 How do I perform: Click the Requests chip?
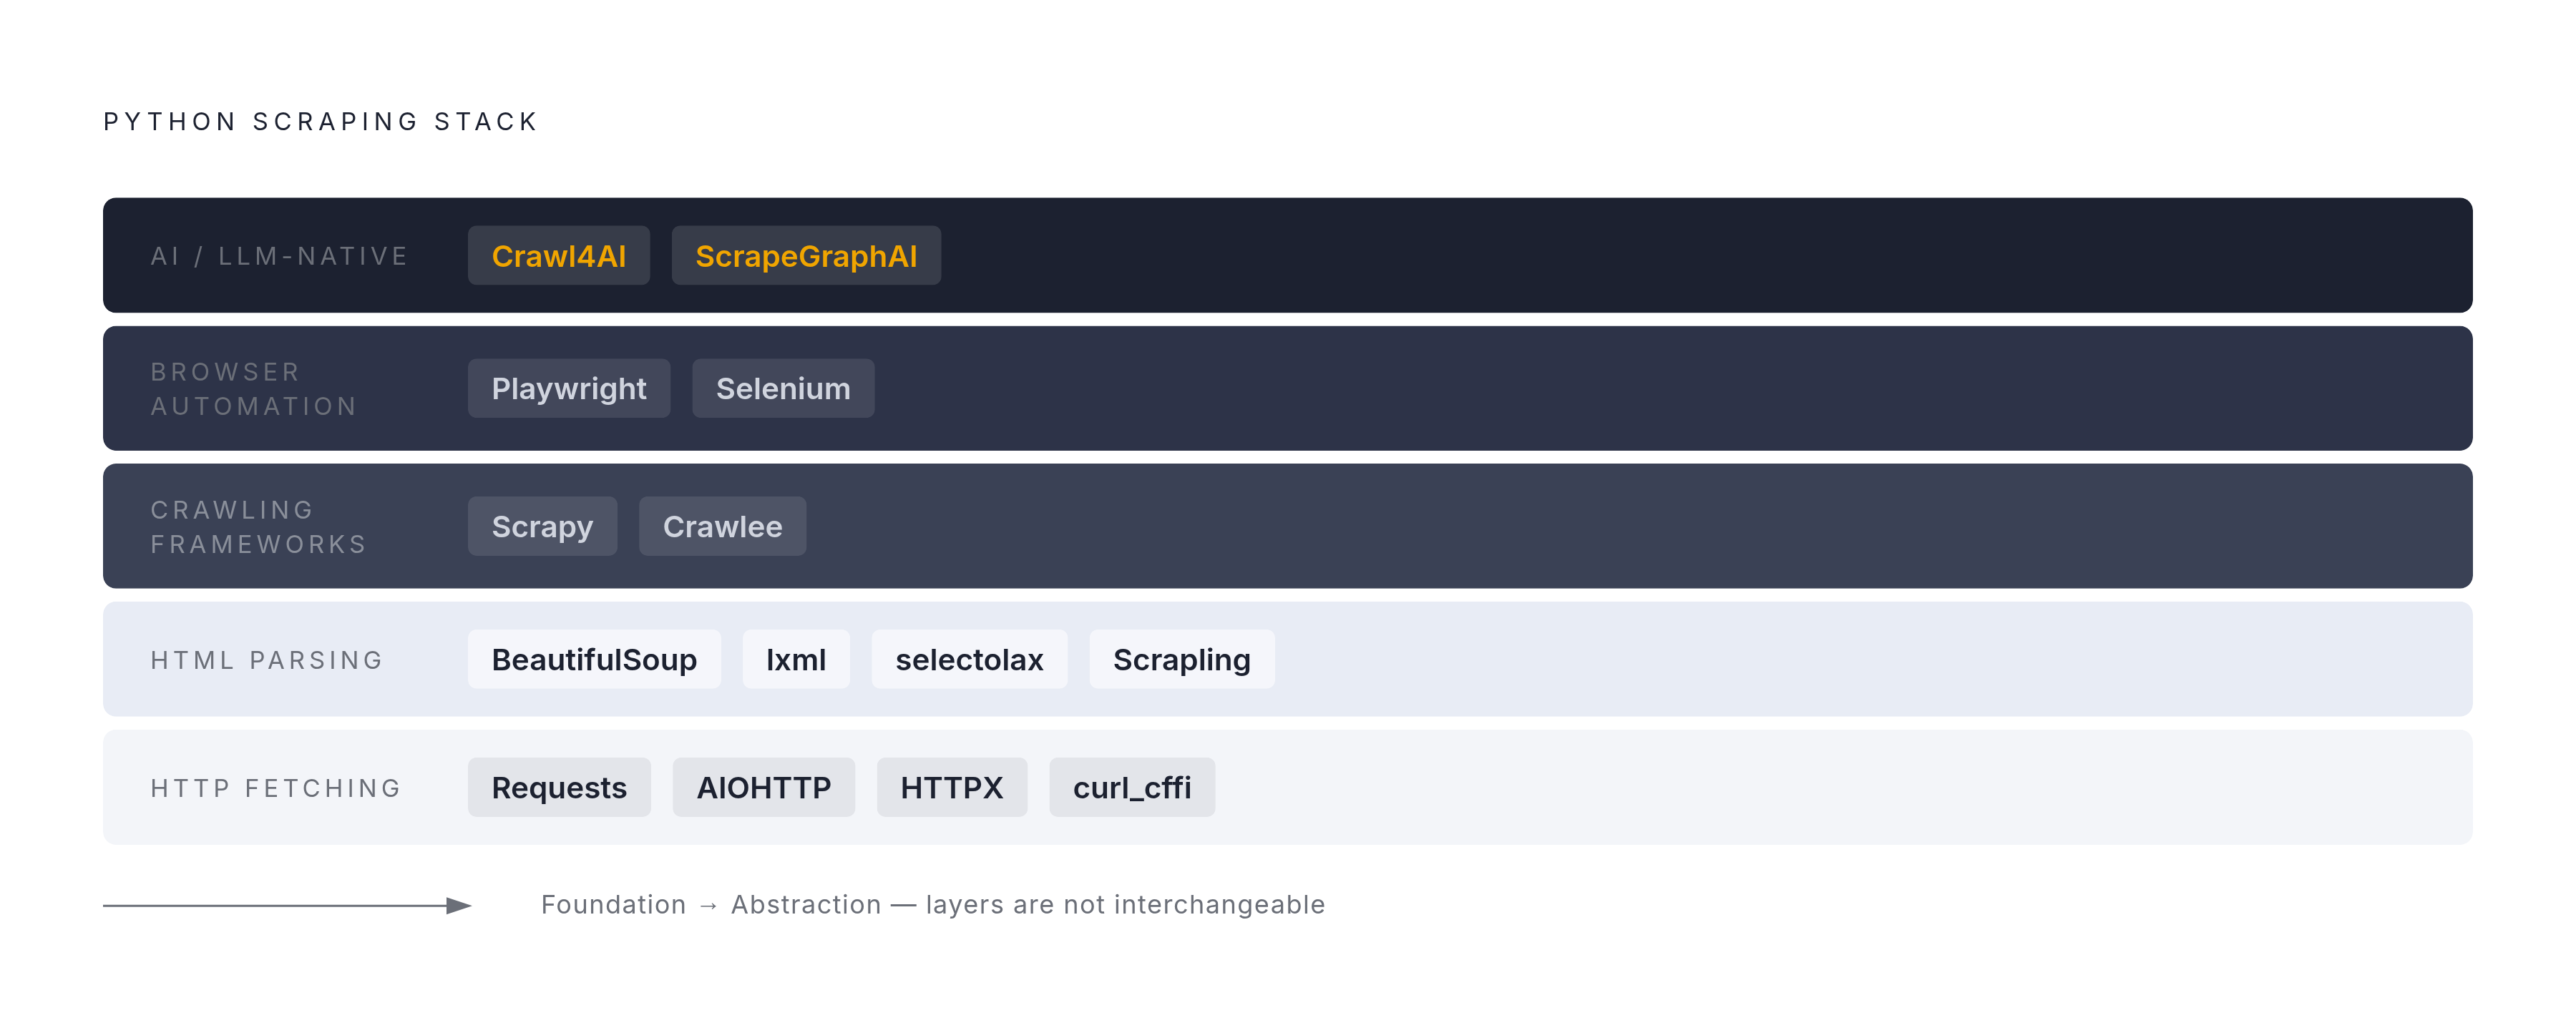[559, 787]
